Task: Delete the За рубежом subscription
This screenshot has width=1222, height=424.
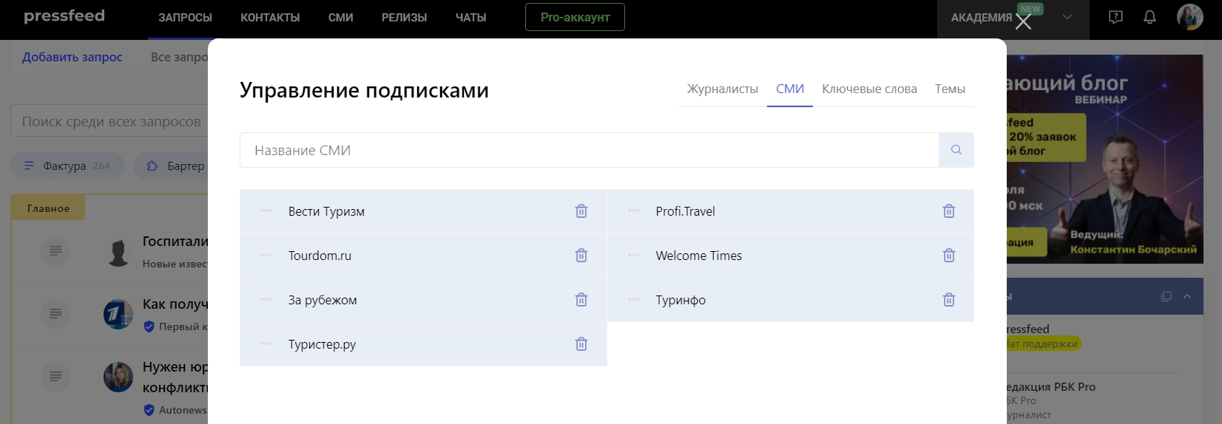Action: click(581, 300)
